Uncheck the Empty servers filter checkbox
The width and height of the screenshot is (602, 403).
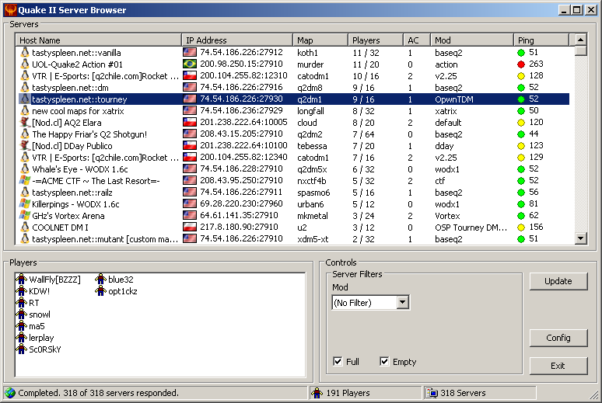384,361
